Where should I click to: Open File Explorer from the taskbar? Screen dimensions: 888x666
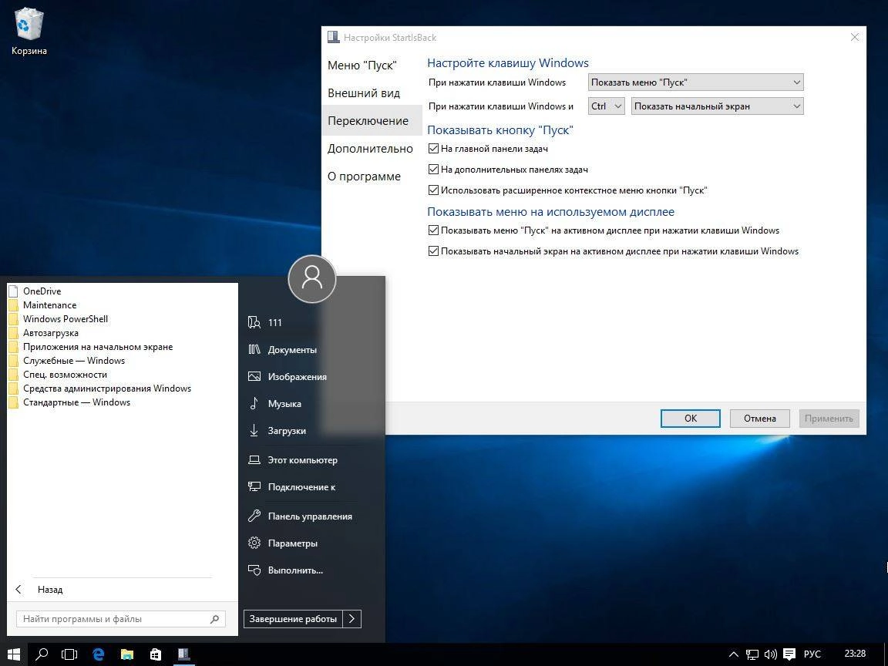click(x=127, y=654)
